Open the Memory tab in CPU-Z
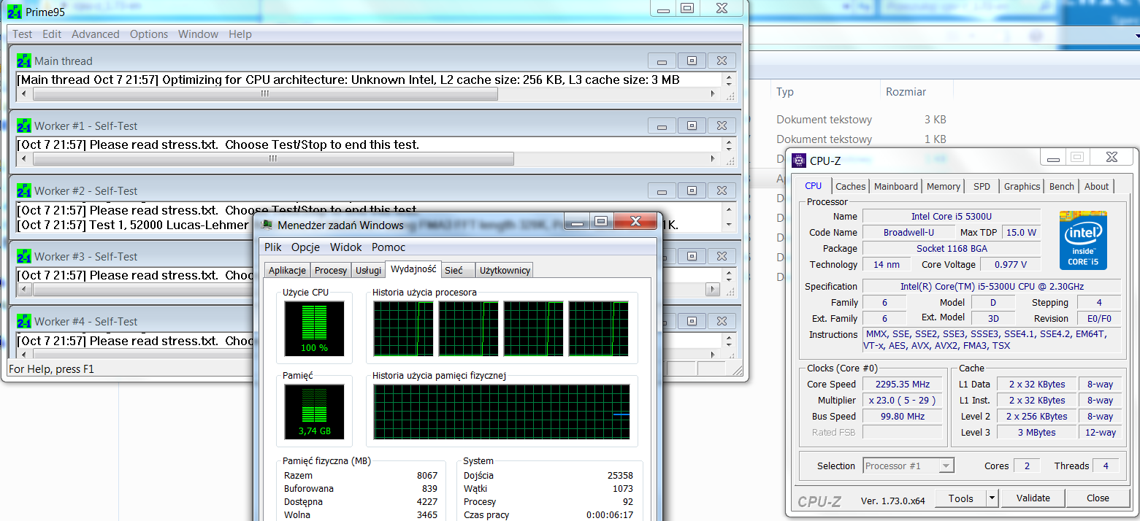The image size is (1140, 521). click(944, 186)
